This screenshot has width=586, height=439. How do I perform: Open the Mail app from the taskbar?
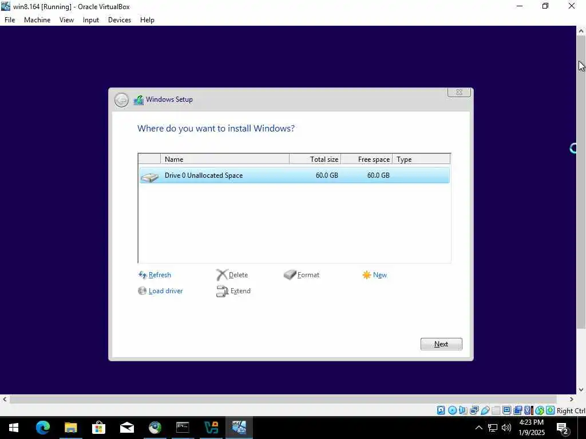(x=126, y=428)
